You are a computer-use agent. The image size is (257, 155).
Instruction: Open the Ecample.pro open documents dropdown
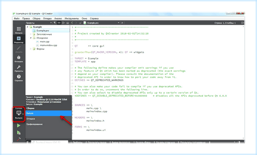click(x=102, y=23)
